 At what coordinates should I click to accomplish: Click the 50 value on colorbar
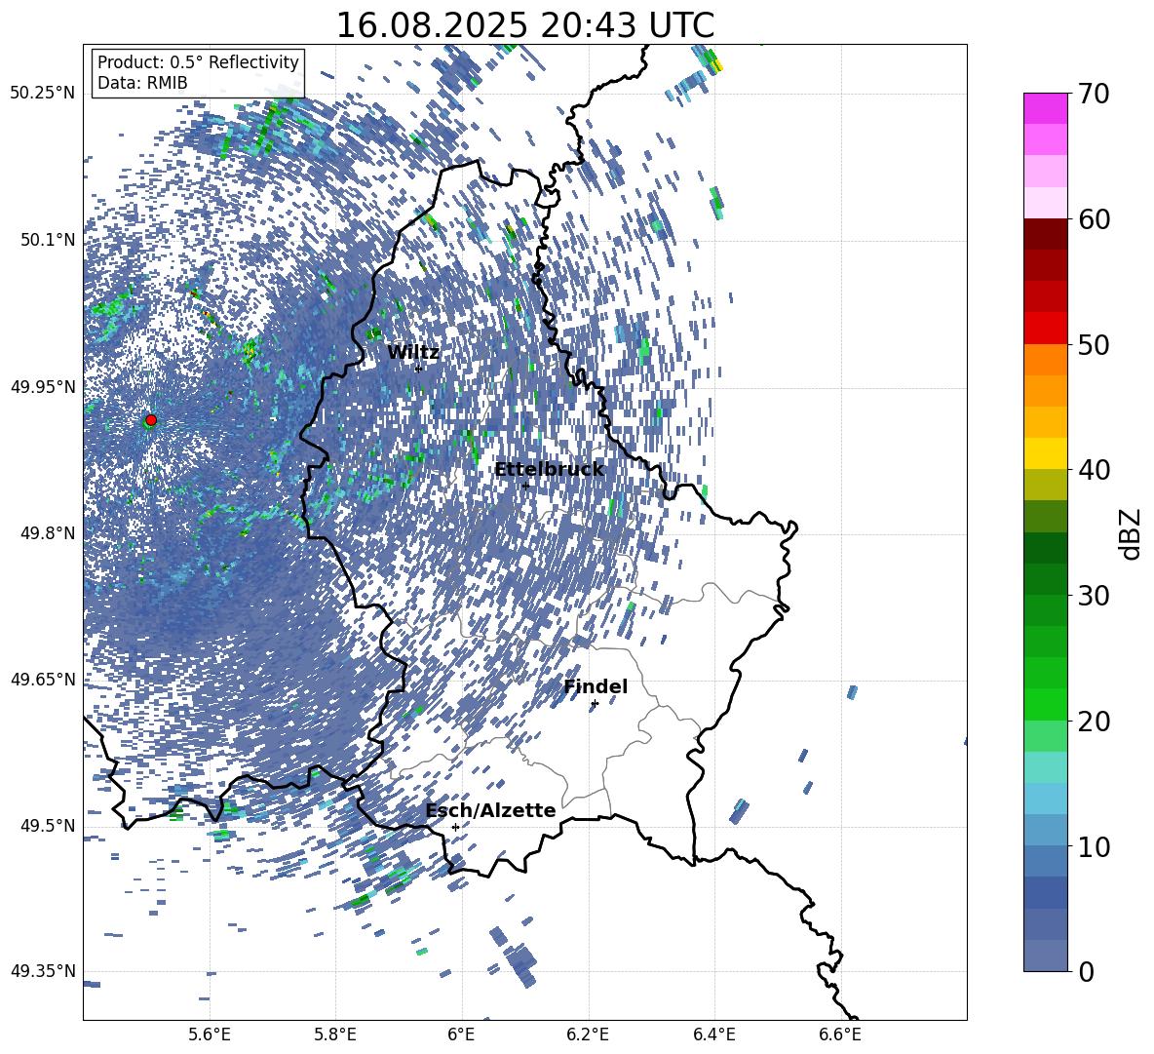(x=1094, y=345)
